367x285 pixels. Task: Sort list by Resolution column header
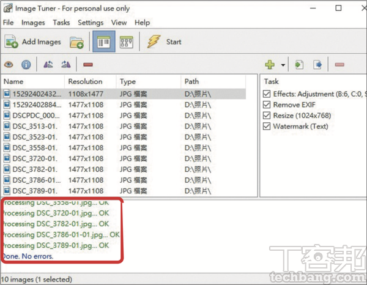pos(85,81)
